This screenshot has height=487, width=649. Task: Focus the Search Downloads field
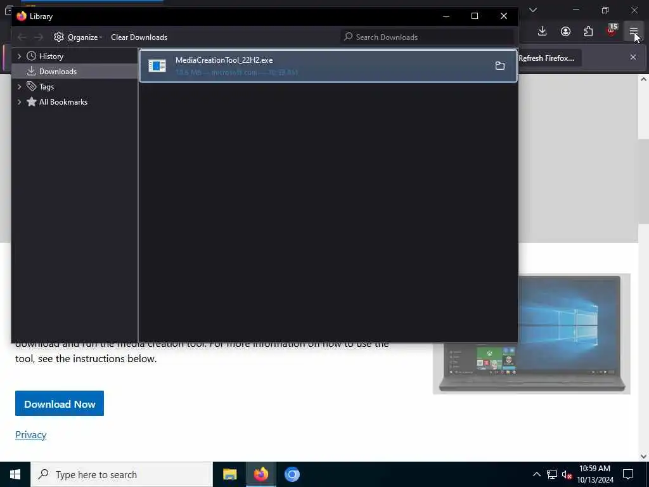click(427, 37)
